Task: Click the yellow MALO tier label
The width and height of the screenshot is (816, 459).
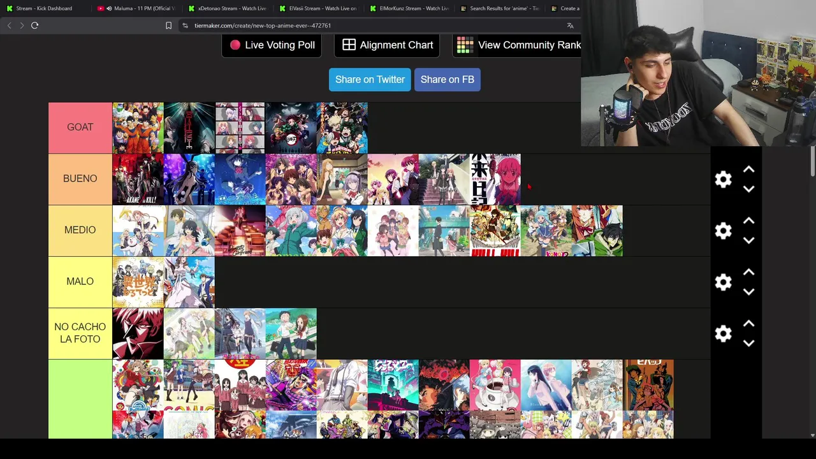Action: (x=80, y=282)
